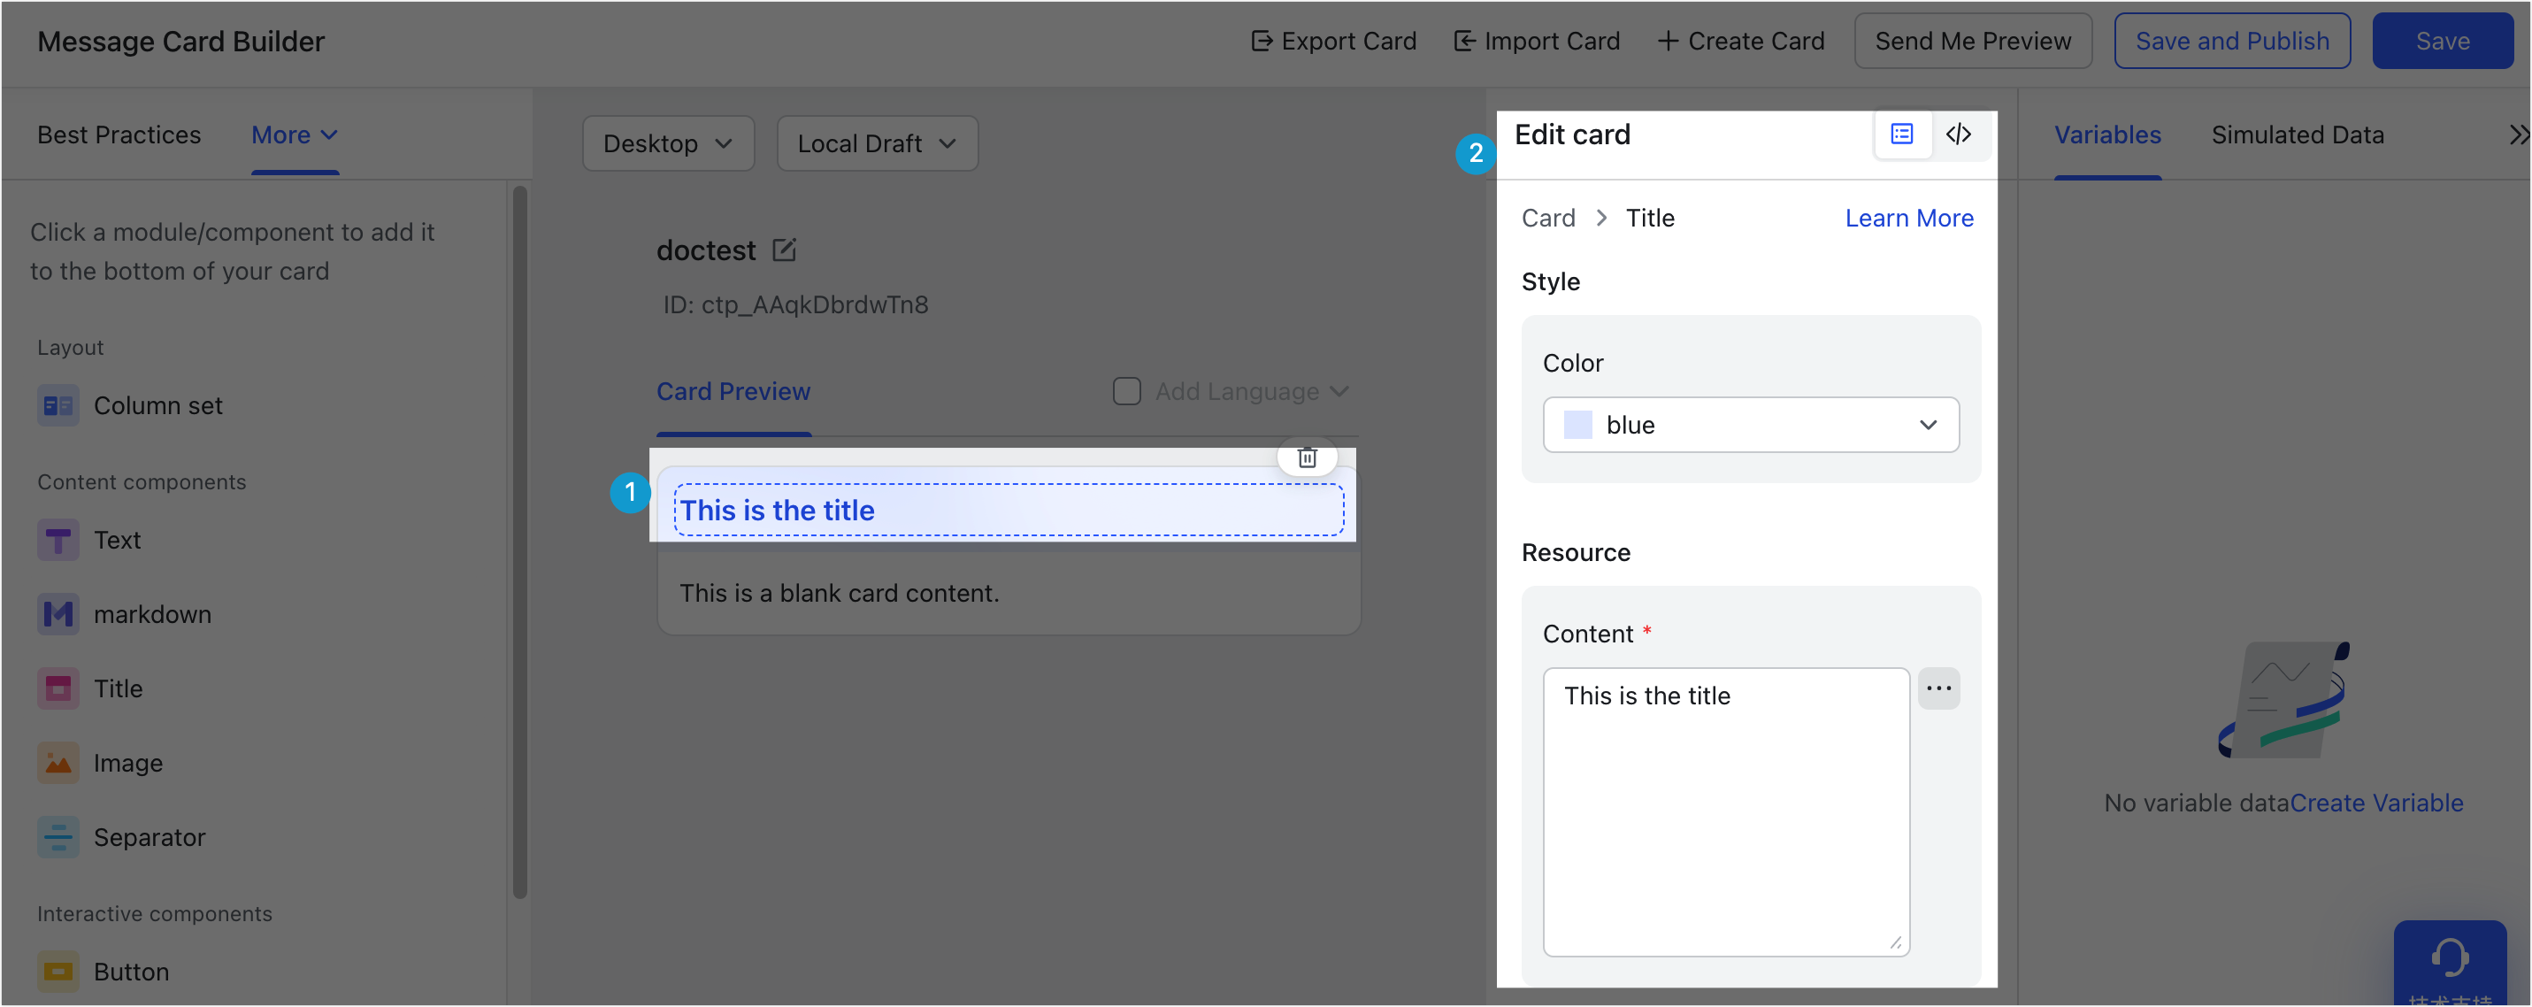
Task: Expand the More menu in left panel
Action: tap(295, 135)
